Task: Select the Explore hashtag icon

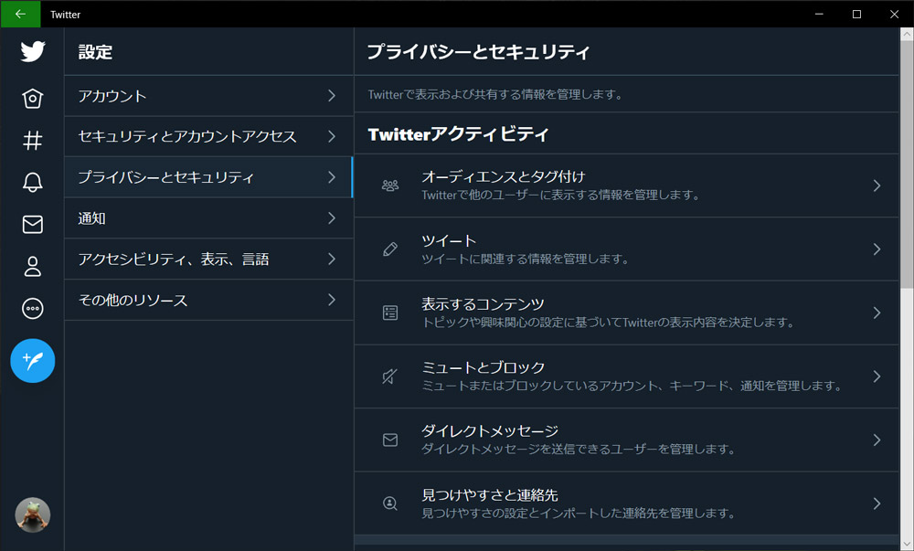Action: [32, 139]
